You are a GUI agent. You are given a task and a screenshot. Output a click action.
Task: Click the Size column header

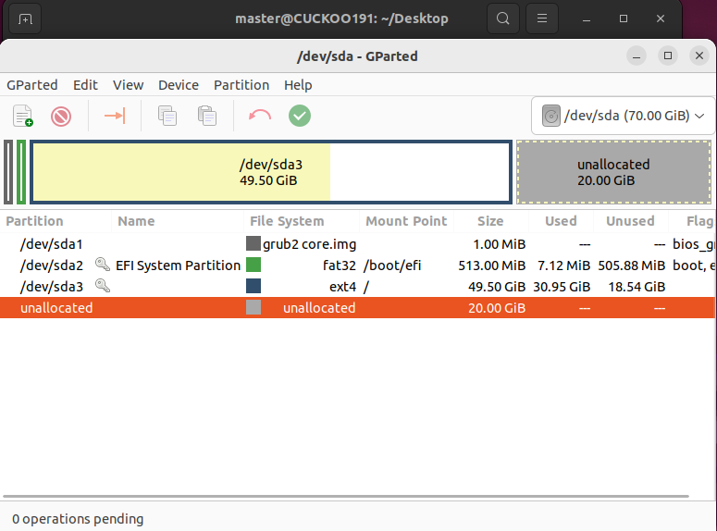(490, 221)
